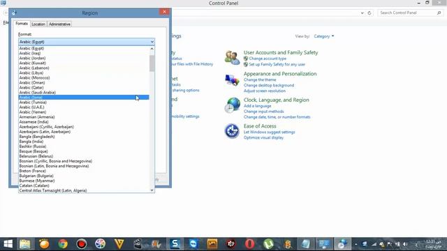Image resolution: width=447 pixels, height=251 pixels.
Task: Click the Ease of Access icon
Action: click(232, 131)
